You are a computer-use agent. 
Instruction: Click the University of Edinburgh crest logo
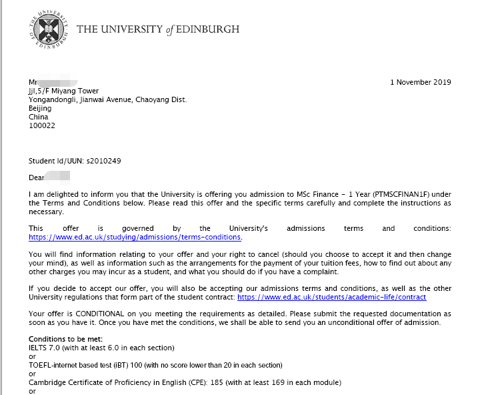(48, 29)
